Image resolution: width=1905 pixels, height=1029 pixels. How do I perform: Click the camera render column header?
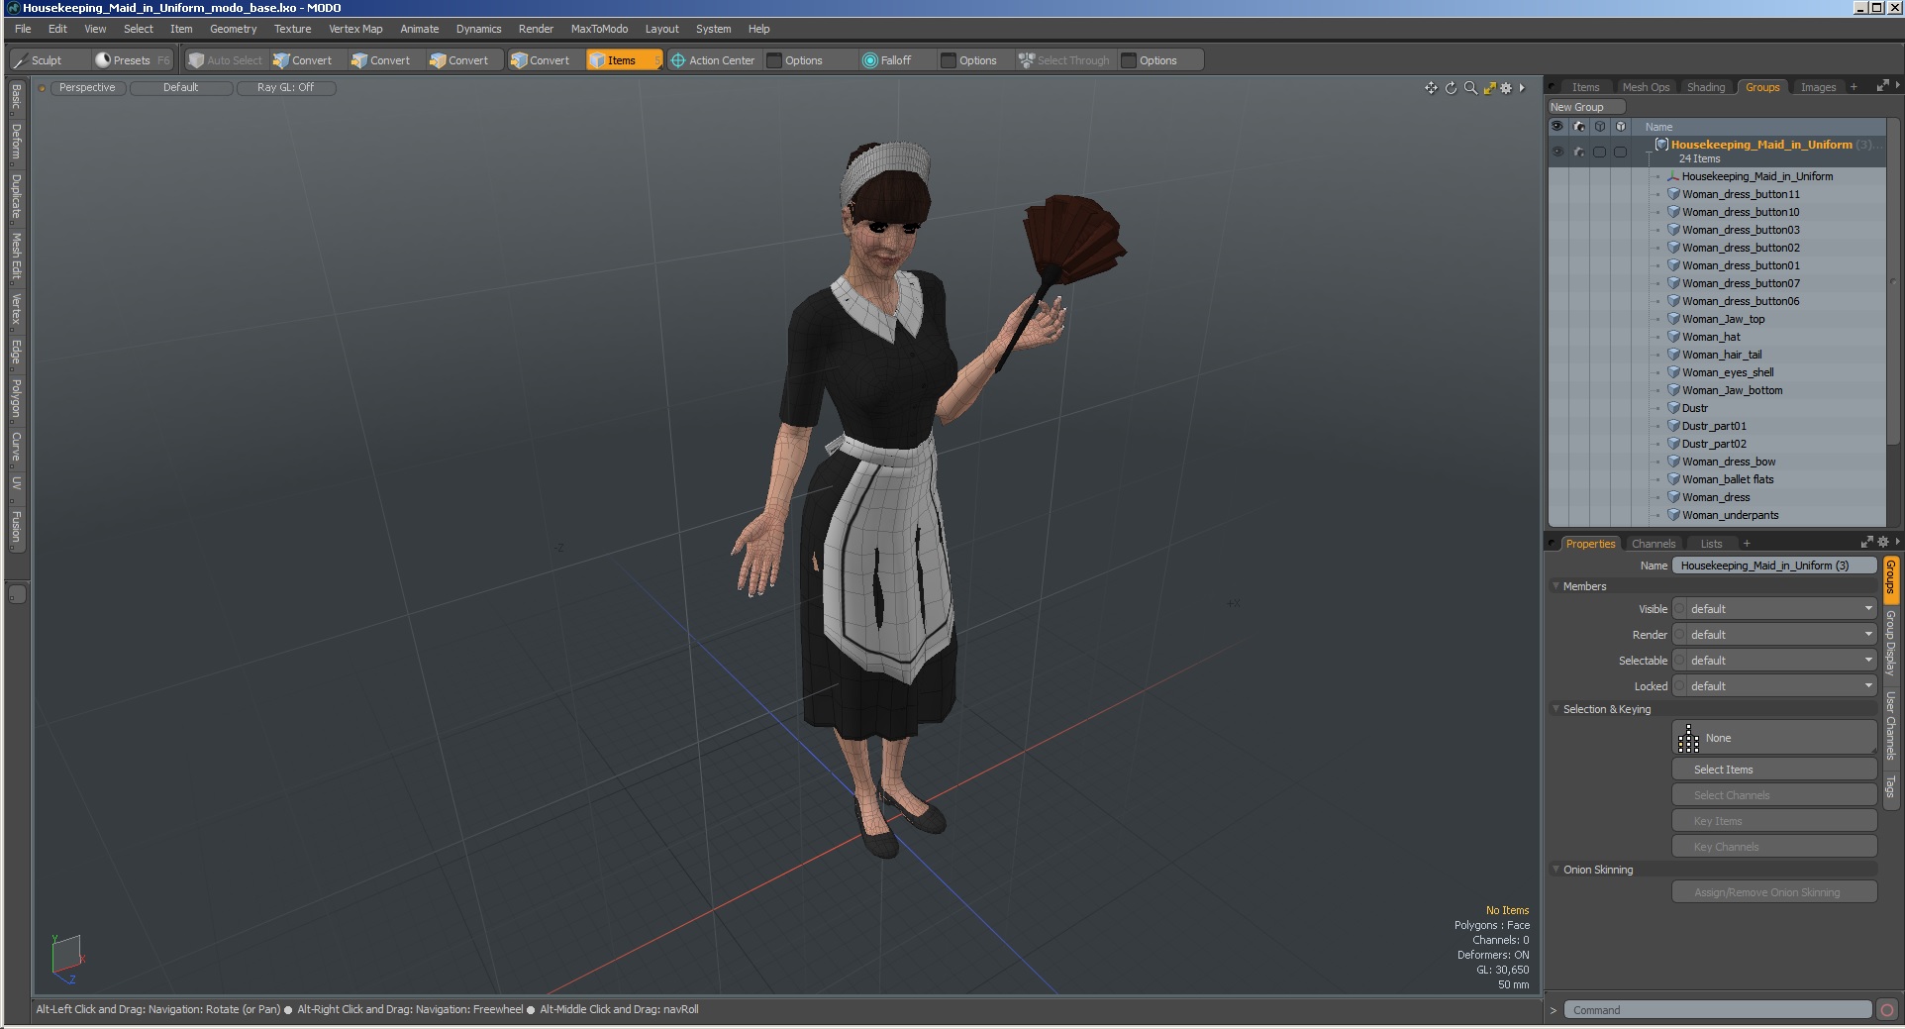(x=1579, y=127)
